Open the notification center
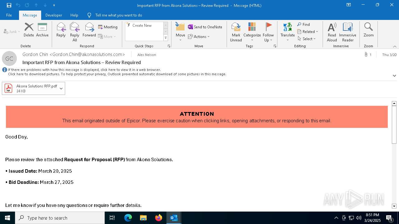Image resolution: width=399 pixels, height=224 pixels. tap(389, 218)
